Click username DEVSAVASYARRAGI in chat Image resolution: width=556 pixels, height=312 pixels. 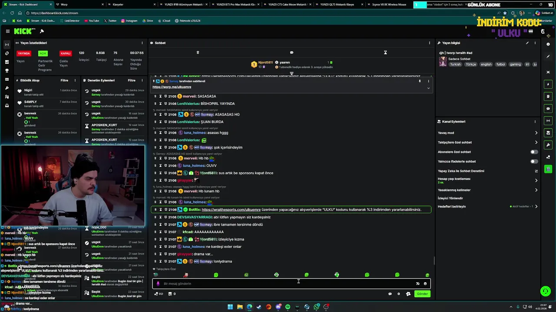[x=195, y=217]
